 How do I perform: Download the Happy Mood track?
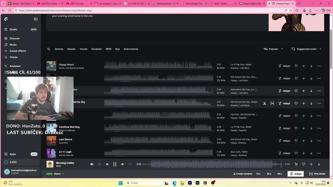click(x=311, y=66)
